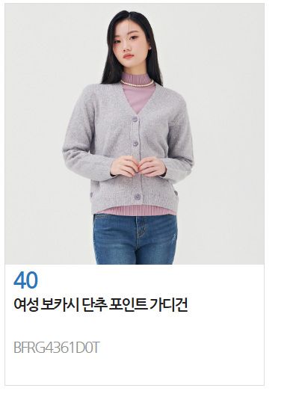The height and width of the screenshot is (394, 299).
Task: Click the model's face in product image
Action: click(x=130, y=43)
